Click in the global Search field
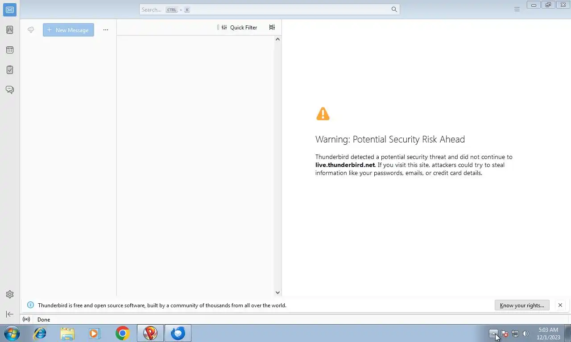 (x=269, y=9)
